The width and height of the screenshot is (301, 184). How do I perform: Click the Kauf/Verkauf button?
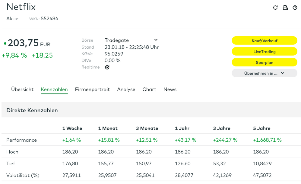click(264, 40)
